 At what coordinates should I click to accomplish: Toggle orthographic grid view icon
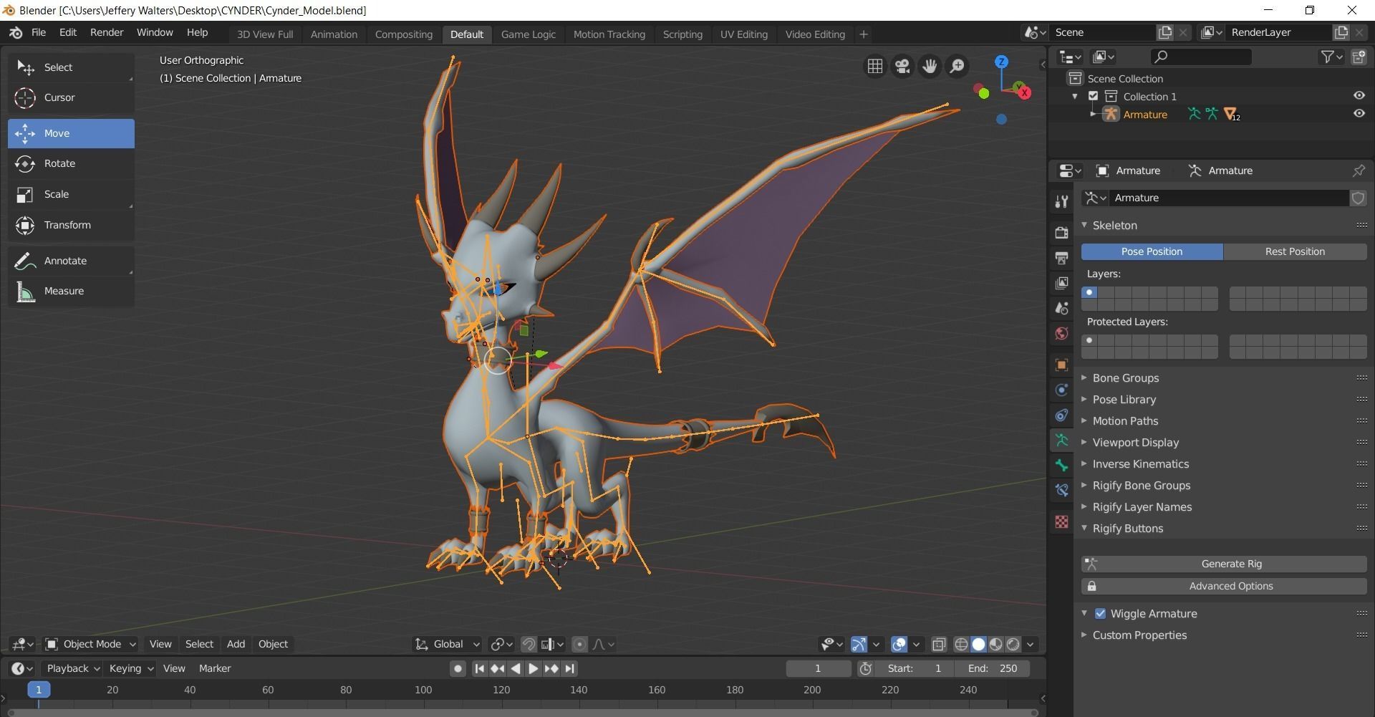tap(875, 66)
